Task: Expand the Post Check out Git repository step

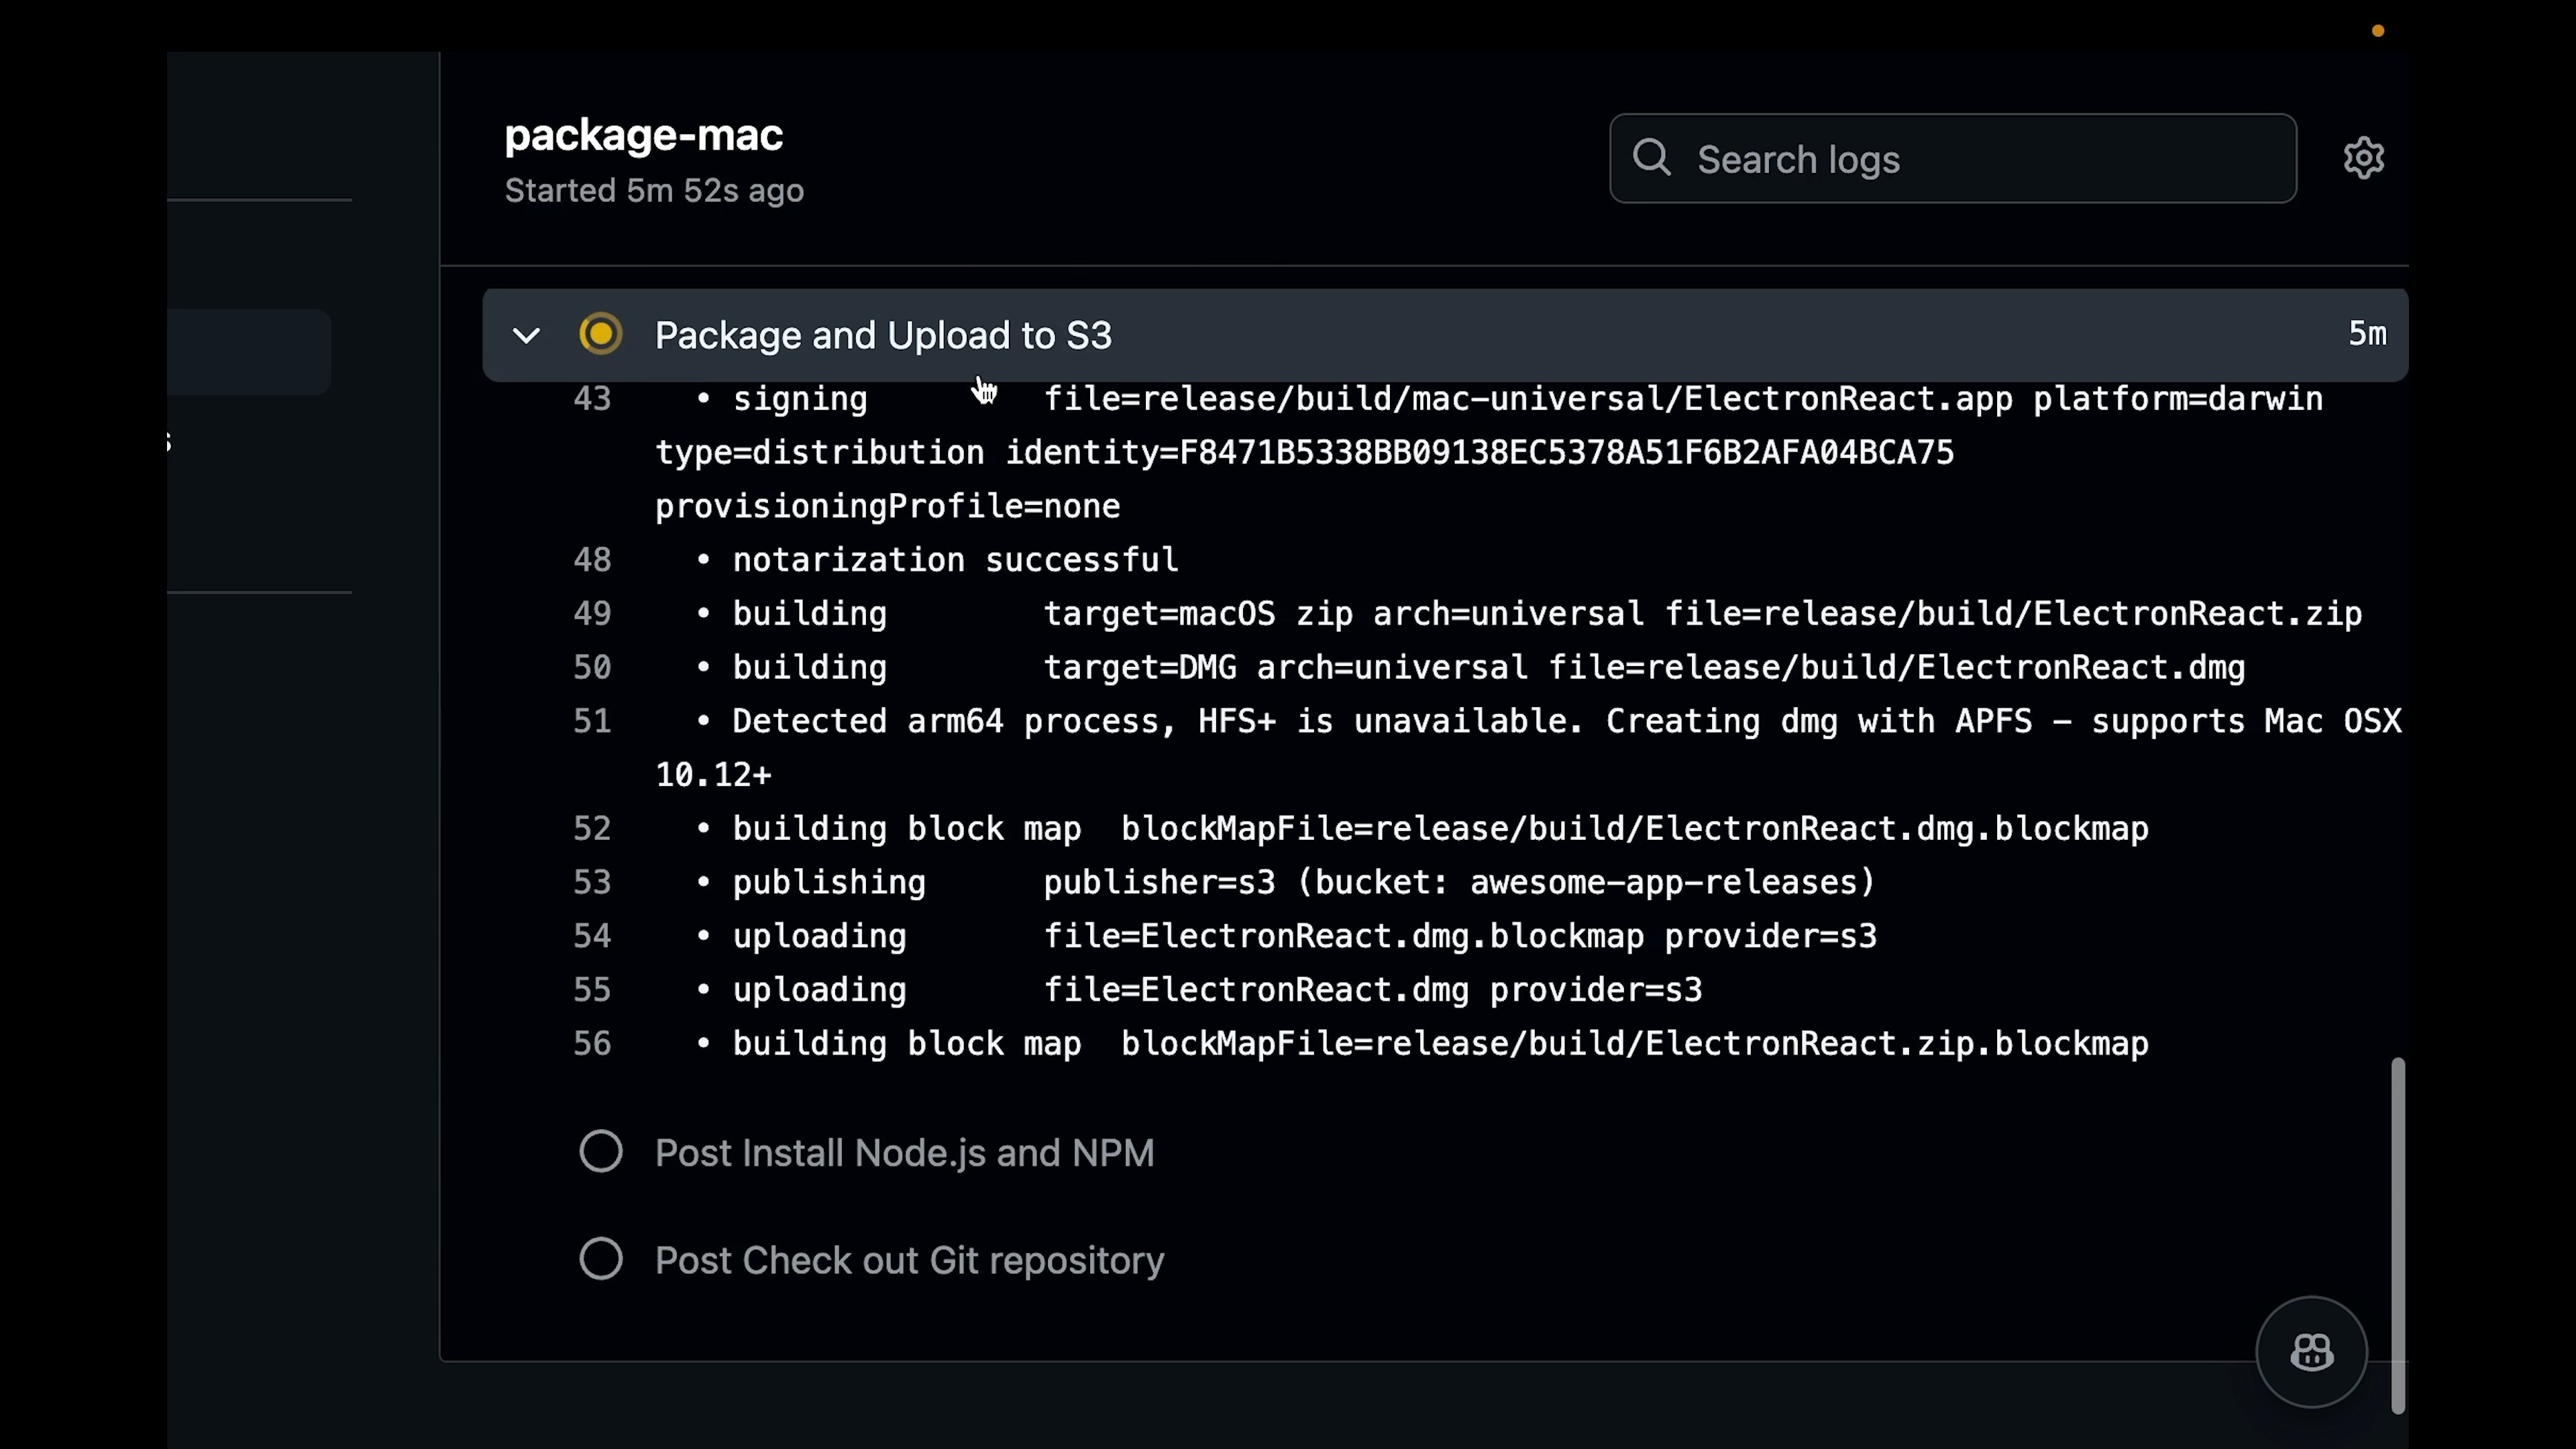Action: click(909, 1260)
